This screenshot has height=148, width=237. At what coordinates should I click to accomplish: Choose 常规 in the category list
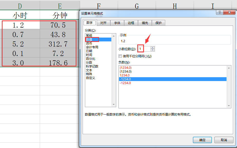pos(98,36)
